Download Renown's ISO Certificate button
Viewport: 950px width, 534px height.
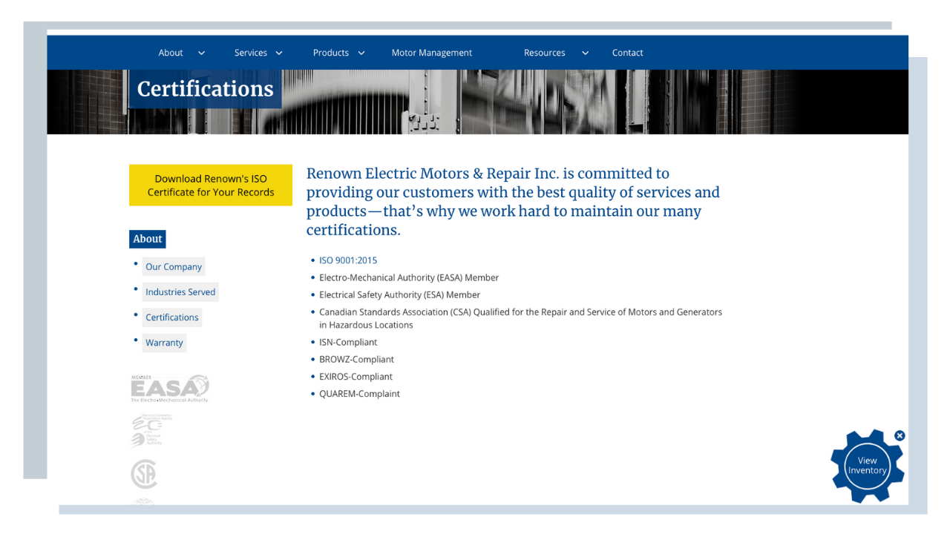[x=211, y=185]
